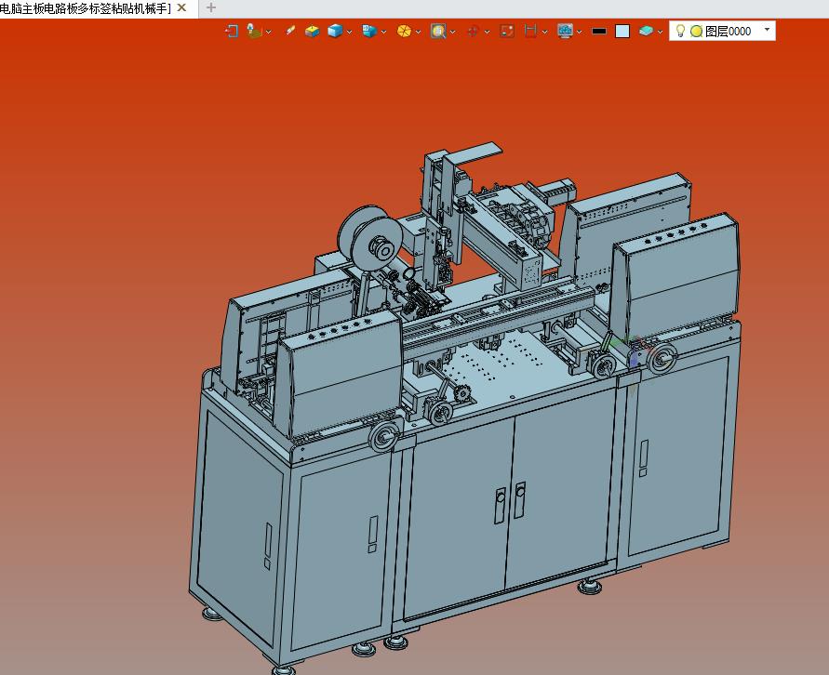Click the yellow circle layer status icon
829x675 pixels.
696,32
